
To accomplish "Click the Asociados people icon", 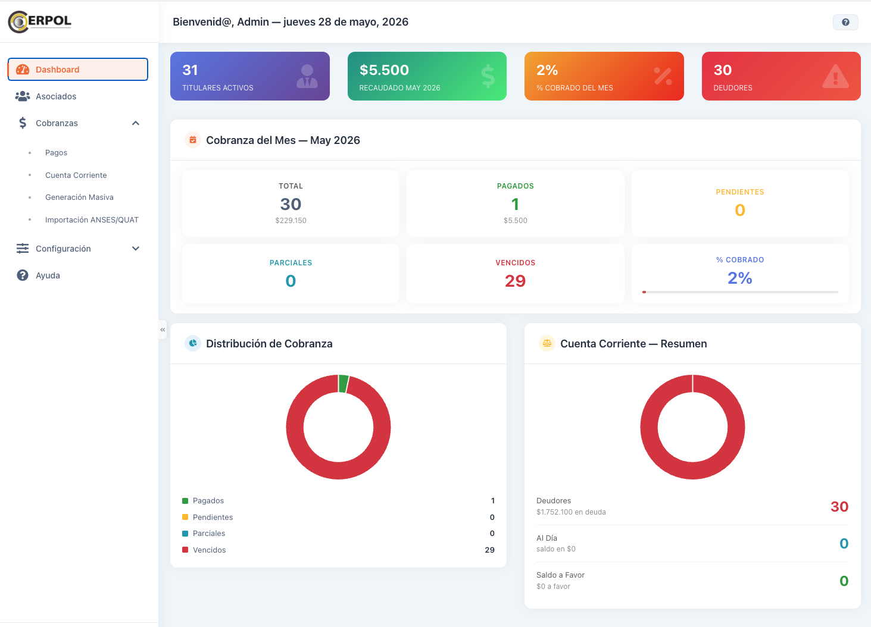I will coord(23,96).
